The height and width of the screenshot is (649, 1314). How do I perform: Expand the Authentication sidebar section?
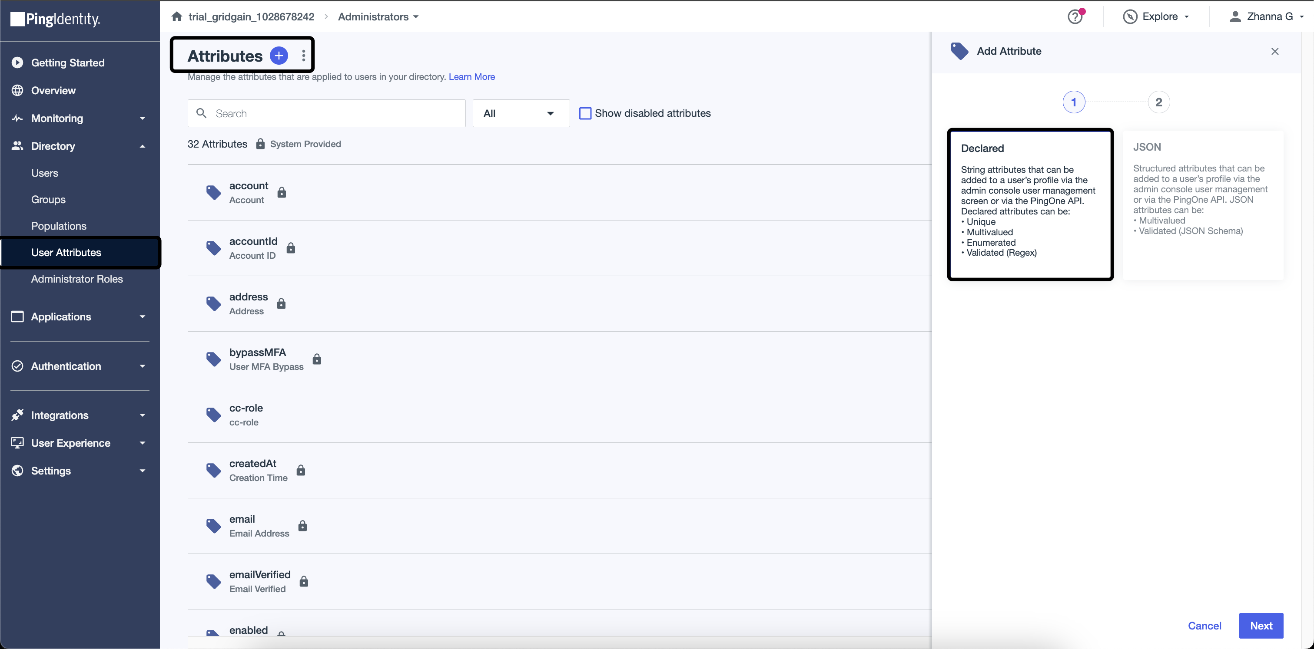click(x=143, y=366)
